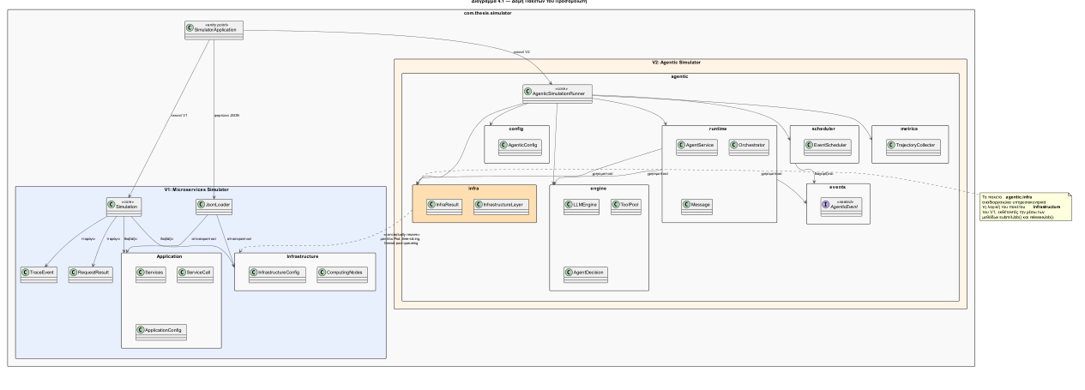
Task: Click the ApplicationConfig class icon
Action: coord(142,329)
